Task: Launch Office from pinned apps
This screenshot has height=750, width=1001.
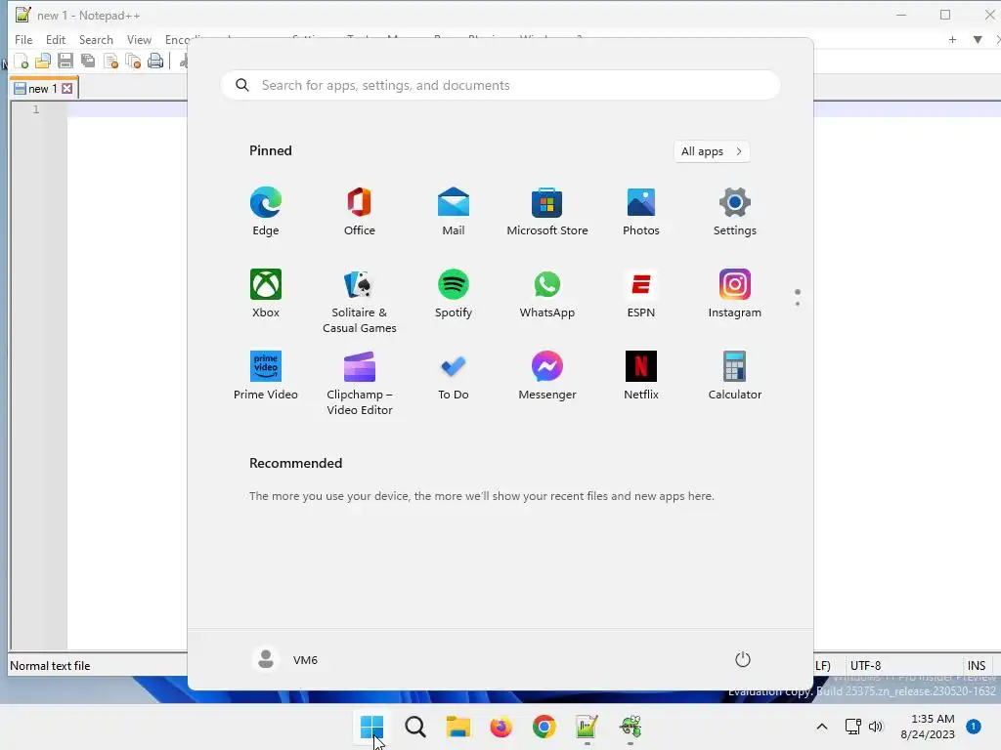Action: (x=360, y=212)
